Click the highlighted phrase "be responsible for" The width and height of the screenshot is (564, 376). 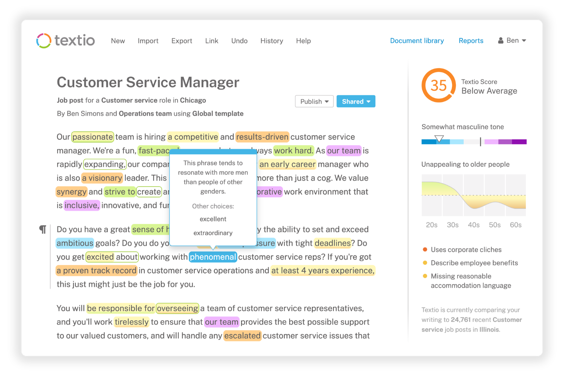click(x=121, y=308)
